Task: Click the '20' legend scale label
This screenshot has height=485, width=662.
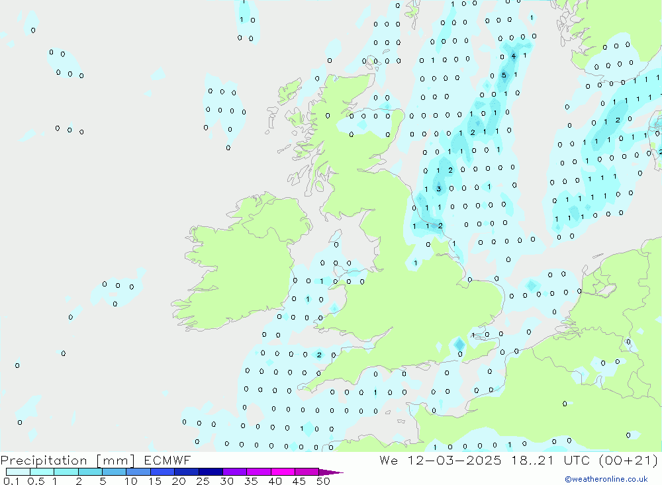Action: click(x=179, y=481)
